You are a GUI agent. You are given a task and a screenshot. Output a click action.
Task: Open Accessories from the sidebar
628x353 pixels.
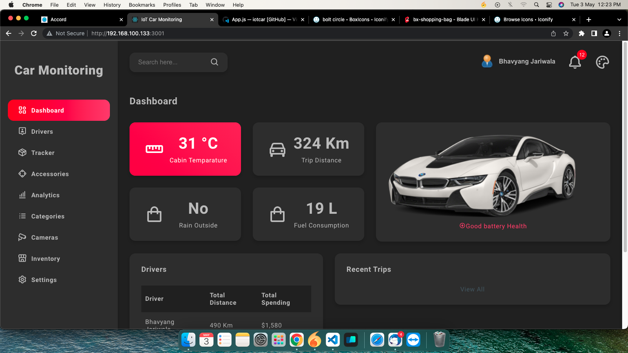50,174
